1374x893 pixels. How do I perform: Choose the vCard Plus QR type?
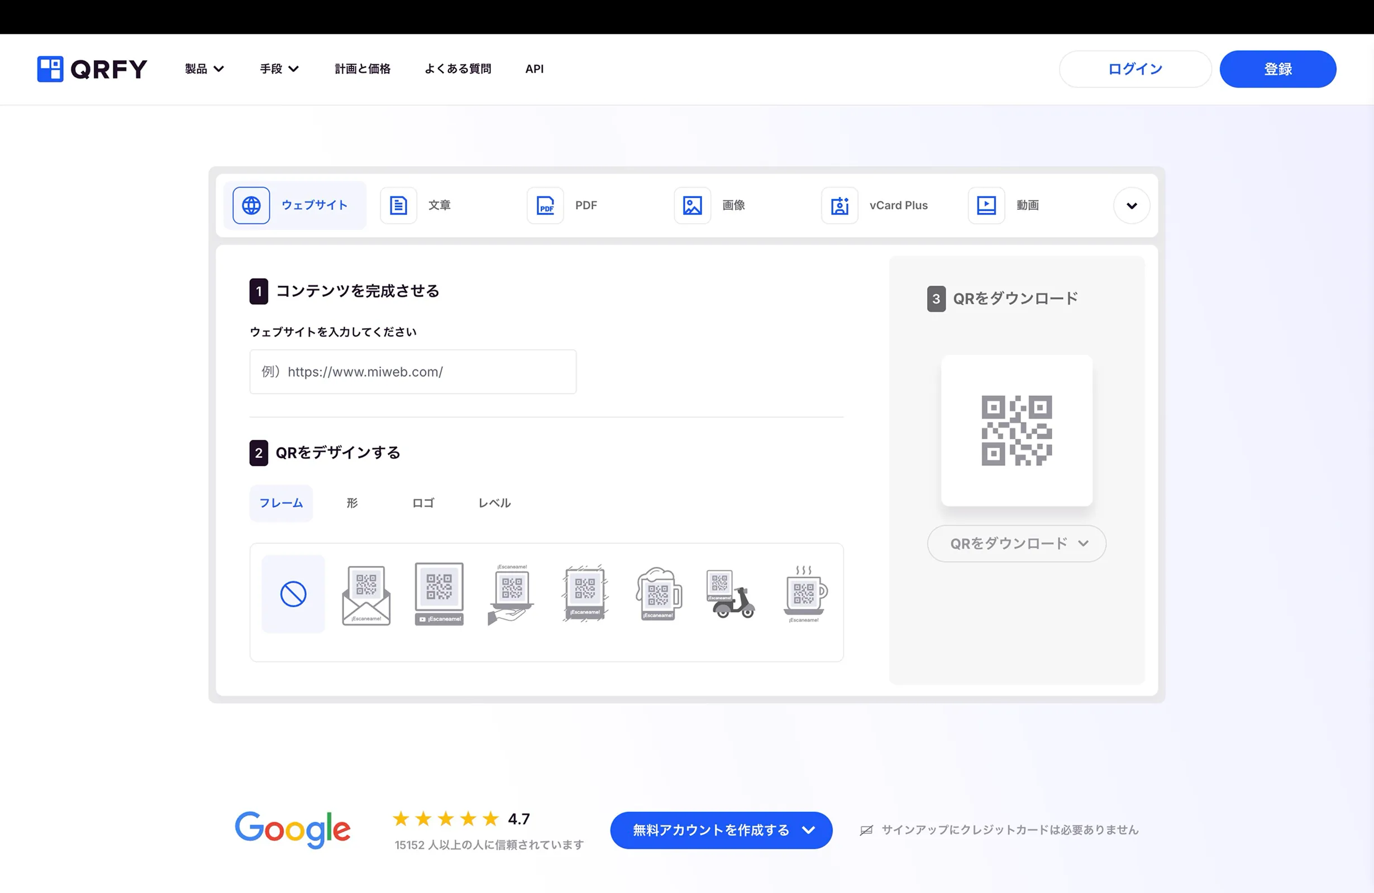[x=839, y=205]
